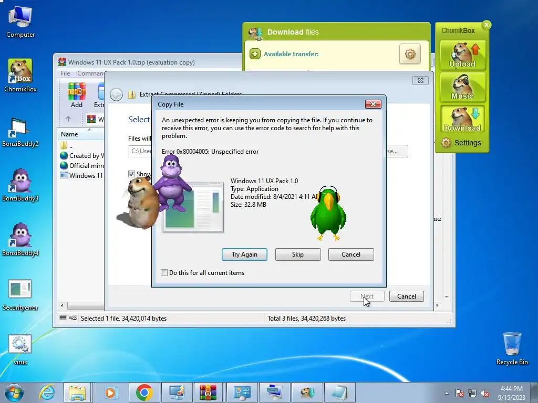The width and height of the screenshot is (538, 403).
Task: Click Skip in Copy File dialog
Action: pyautogui.click(x=298, y=254)
